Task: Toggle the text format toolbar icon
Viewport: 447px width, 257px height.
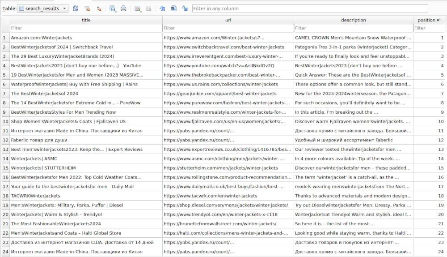Action: pos(163,9)
